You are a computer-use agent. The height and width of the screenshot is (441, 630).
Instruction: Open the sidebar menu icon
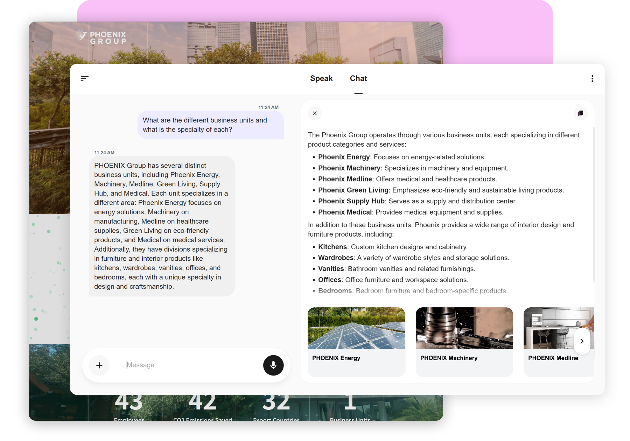pos(84,78)
